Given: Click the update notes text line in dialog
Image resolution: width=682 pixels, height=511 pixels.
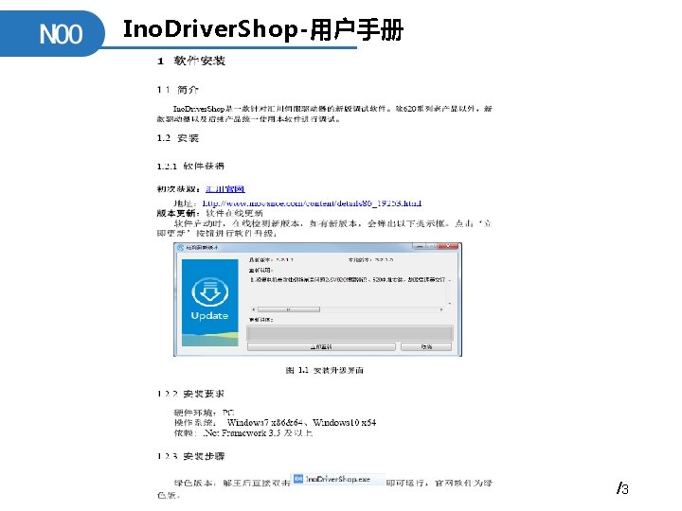Looking at the screenshot, I should (x=348, y=280).
